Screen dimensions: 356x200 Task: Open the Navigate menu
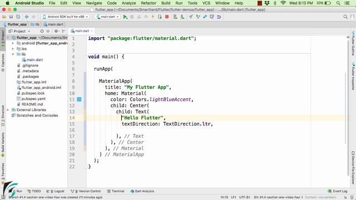click(x=94, y=3)
